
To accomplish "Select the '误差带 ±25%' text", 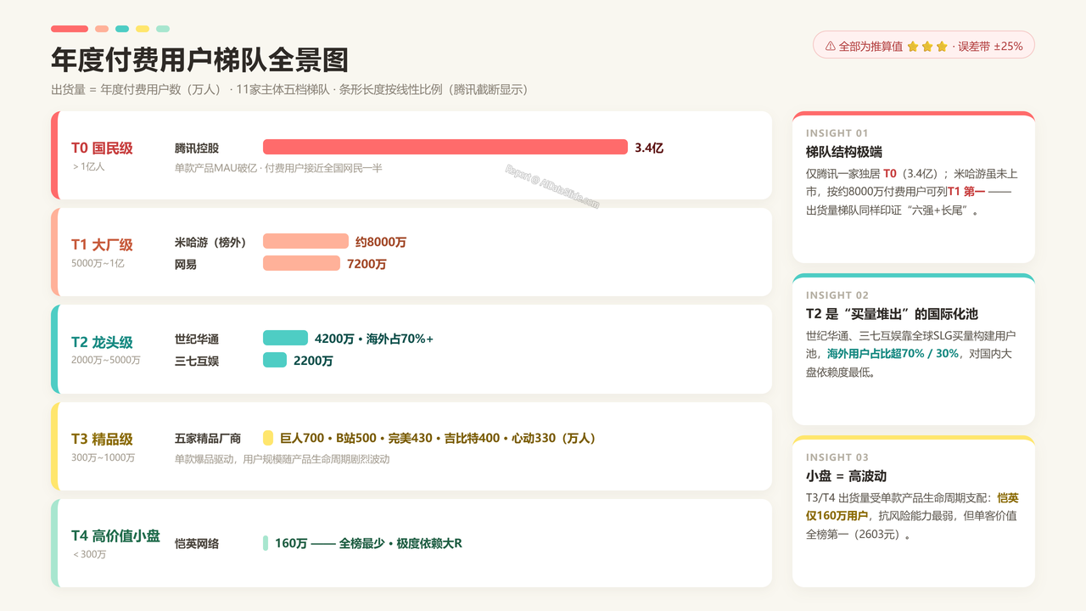I will [x=990, y=47].
